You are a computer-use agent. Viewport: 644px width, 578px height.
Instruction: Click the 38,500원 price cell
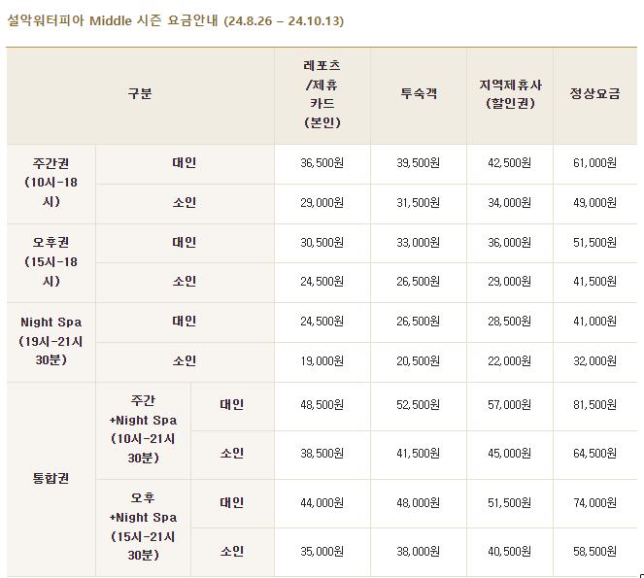(x=322, y=454)
